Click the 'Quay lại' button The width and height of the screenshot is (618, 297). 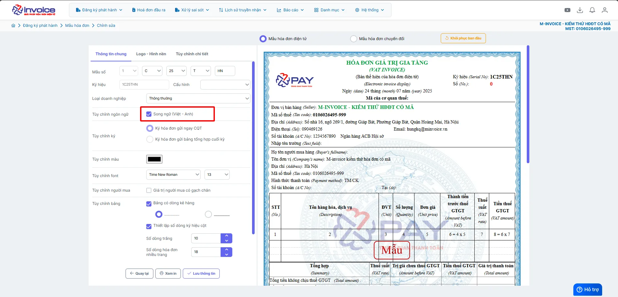click(x=139, y=273)
